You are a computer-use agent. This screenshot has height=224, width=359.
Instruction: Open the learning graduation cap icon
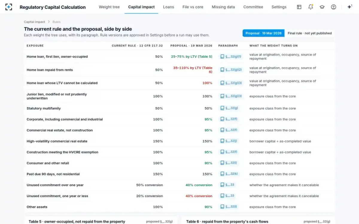[322, 7]
